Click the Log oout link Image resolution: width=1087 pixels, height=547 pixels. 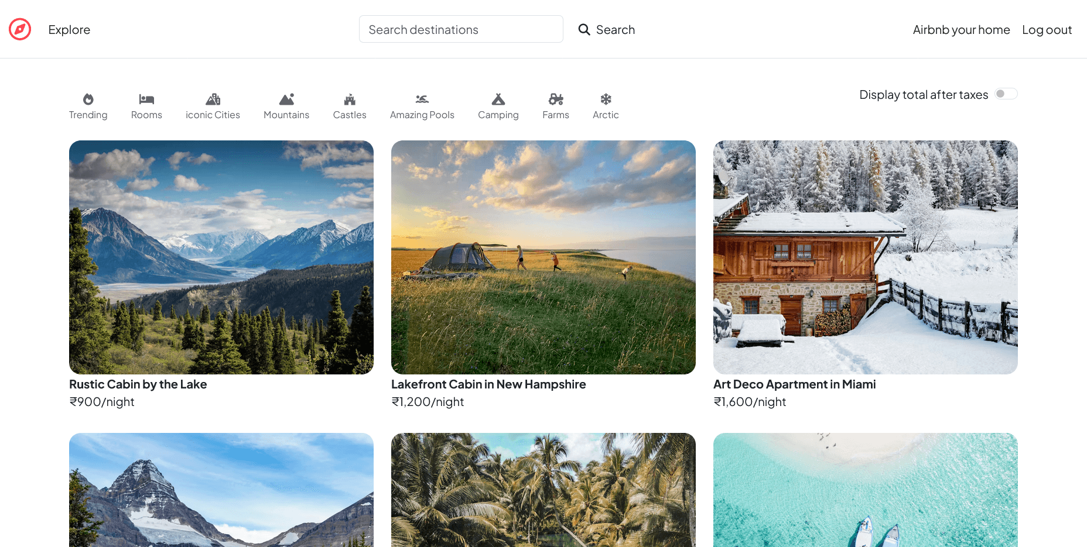1047,30
